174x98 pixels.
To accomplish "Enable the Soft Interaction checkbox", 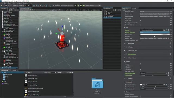I will (x=126, y=54).
